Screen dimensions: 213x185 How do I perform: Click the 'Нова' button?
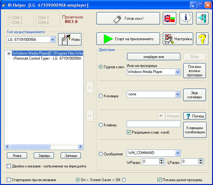pos(17,156)
